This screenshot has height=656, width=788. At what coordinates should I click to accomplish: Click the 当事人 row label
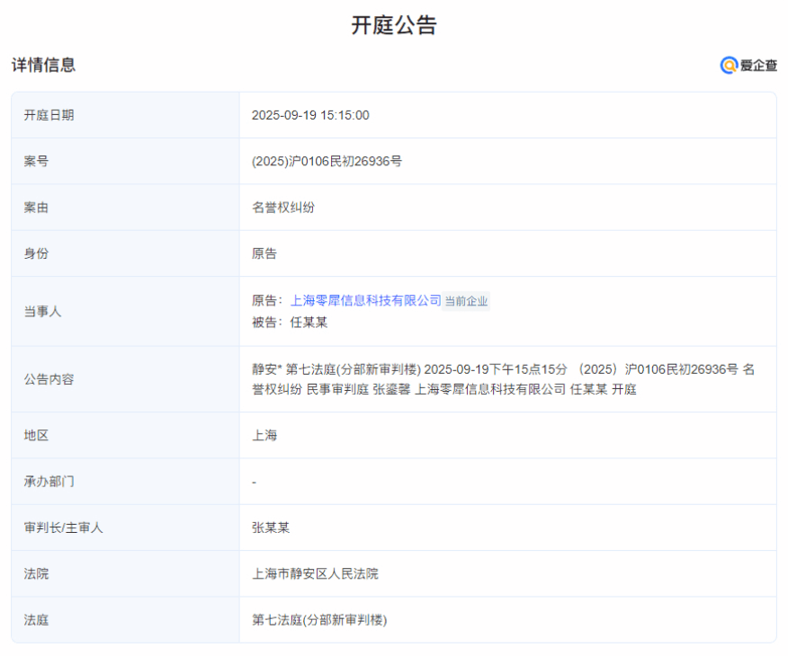pos(42,312)
